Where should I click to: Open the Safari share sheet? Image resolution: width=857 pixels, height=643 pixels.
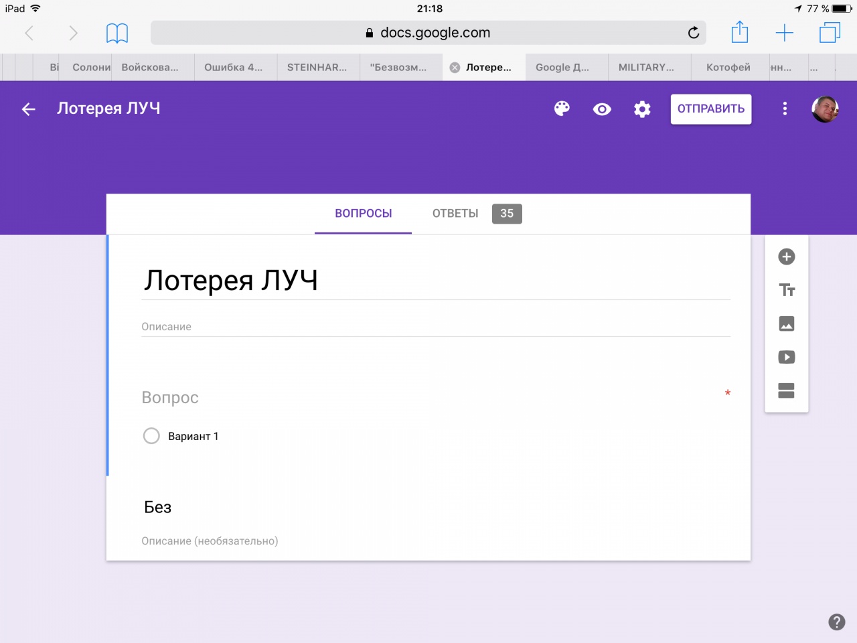pos(739,32)
